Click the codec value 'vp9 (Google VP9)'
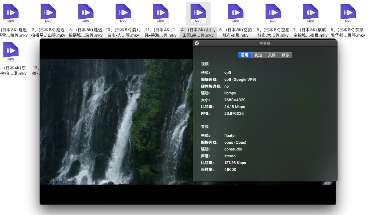Viewport: 368px width, 215px height. [x=240, y=79]
